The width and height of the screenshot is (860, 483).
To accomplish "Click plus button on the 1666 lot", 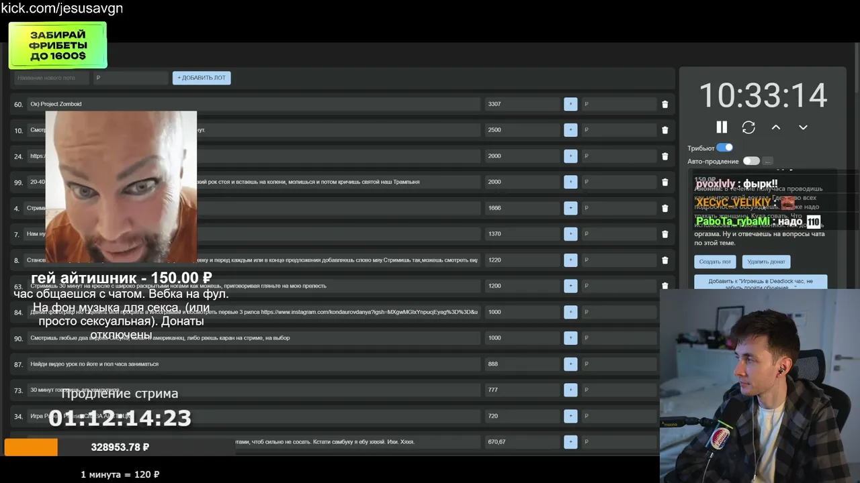I will (x=570, y=208).
